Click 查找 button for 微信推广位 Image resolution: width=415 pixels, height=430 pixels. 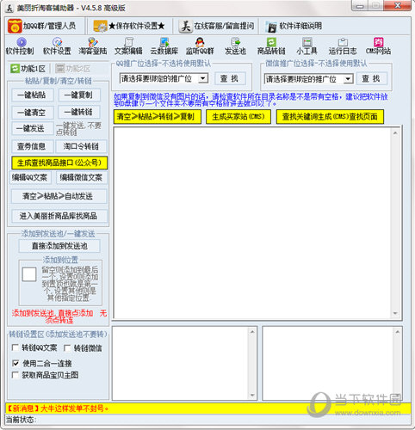pyautogui.click(x=372, y=78)
